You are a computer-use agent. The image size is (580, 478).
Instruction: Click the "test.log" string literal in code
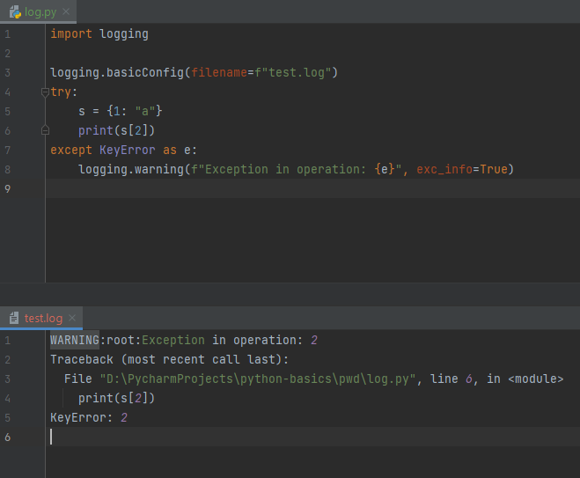[x=297, y=72]
